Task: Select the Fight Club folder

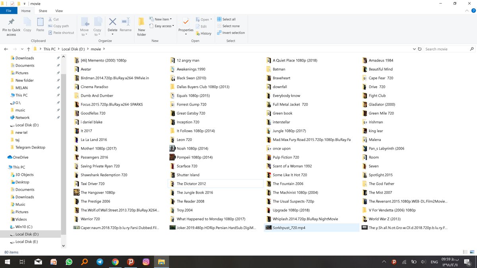Action: 408,96
